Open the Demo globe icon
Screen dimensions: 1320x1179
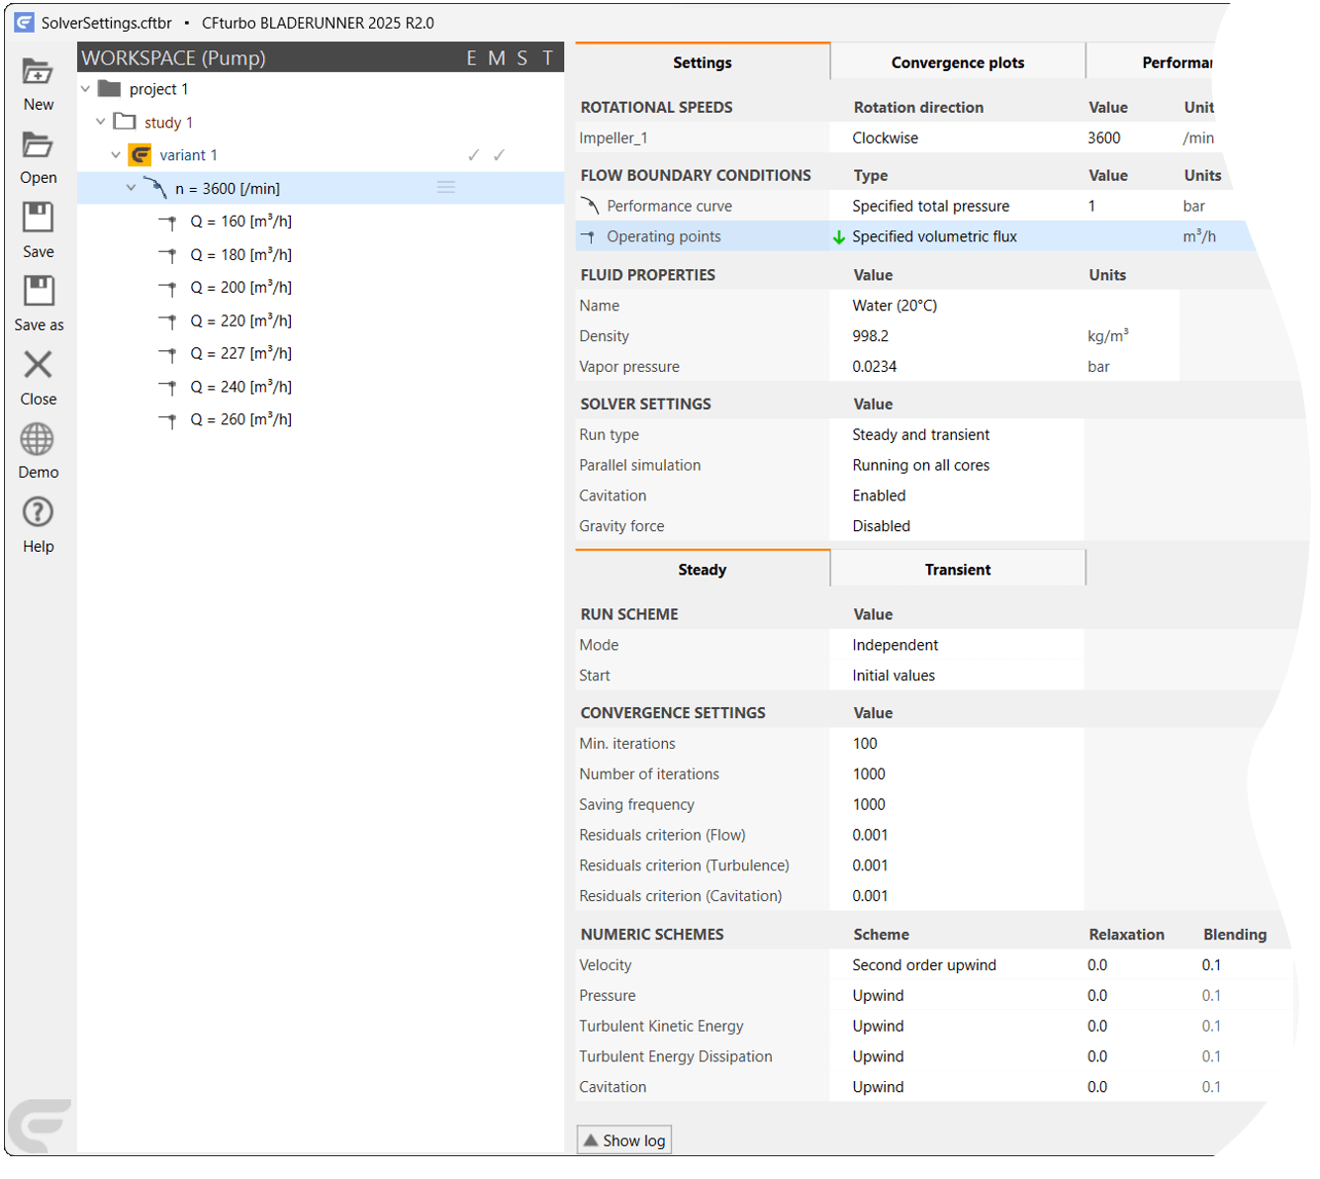[38, 438]
